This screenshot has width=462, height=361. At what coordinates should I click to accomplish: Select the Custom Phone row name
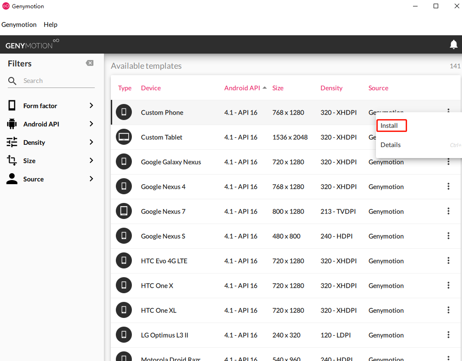pyautogui.click(x=162, y=112)
